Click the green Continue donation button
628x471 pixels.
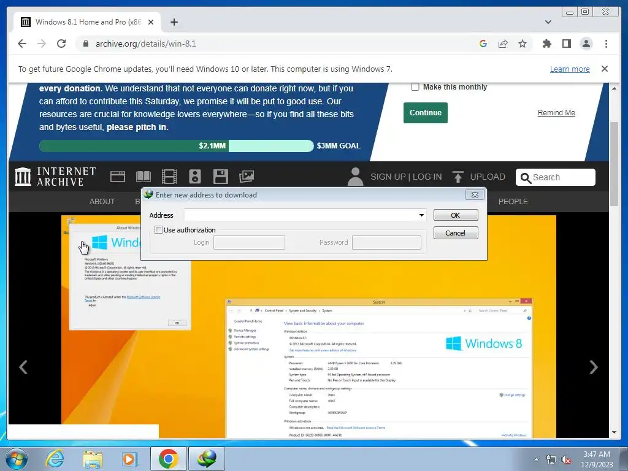(x=426, y=113)
